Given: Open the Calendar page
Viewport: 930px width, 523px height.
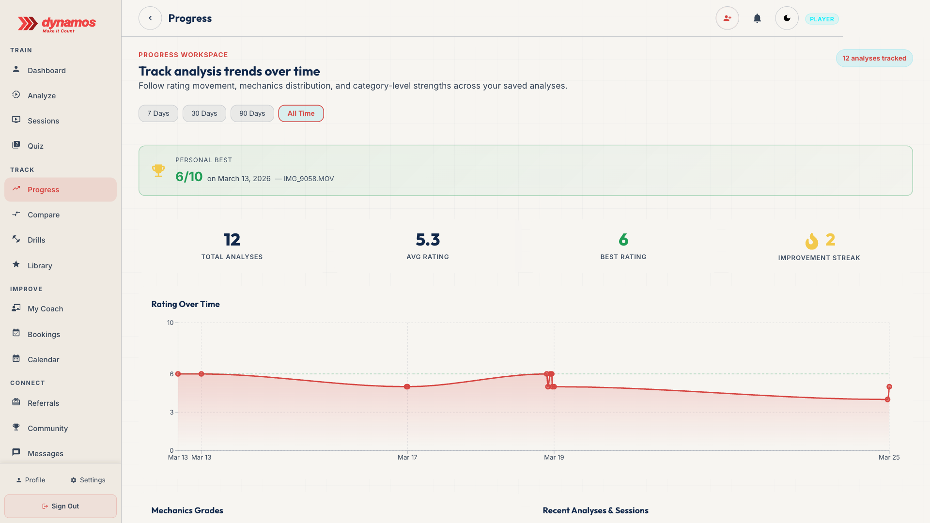Looking at the screenshot, I should pyautogui.click(x=61, y=359).
